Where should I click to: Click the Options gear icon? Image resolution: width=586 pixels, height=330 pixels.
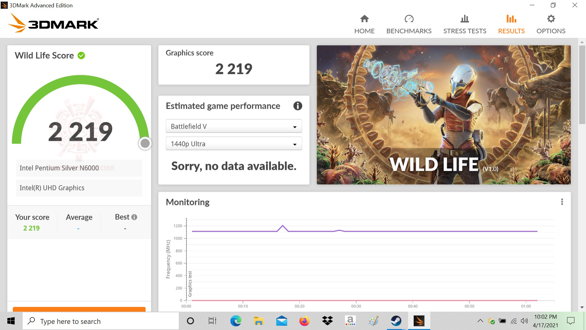[551, 19]
